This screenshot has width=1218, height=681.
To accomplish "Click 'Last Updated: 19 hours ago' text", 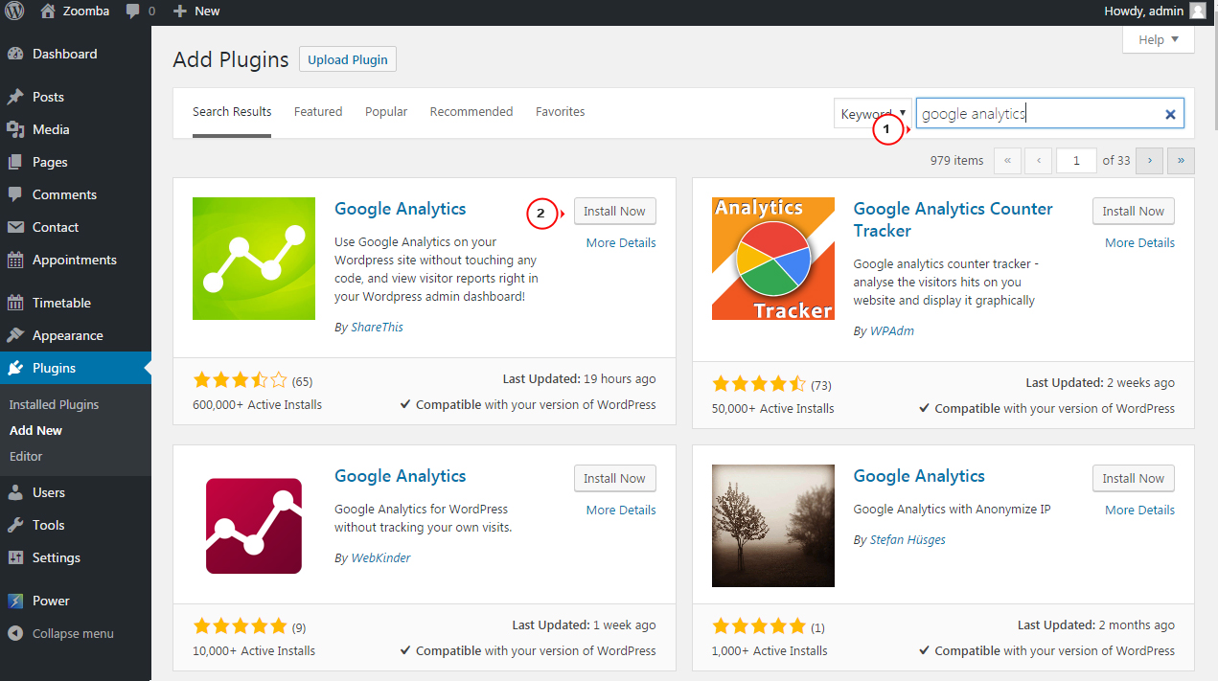I will pos(579,379).
